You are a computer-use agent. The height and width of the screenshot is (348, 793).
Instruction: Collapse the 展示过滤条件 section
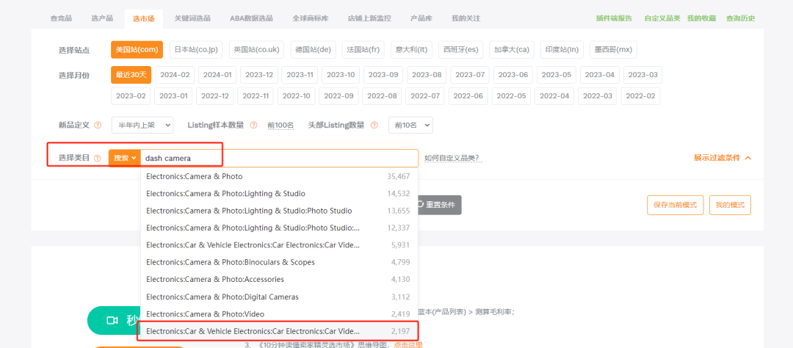point(723,158)
